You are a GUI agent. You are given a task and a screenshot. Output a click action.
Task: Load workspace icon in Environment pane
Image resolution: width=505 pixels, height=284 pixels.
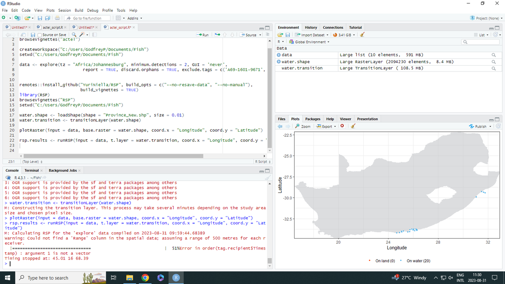(281, 35)
